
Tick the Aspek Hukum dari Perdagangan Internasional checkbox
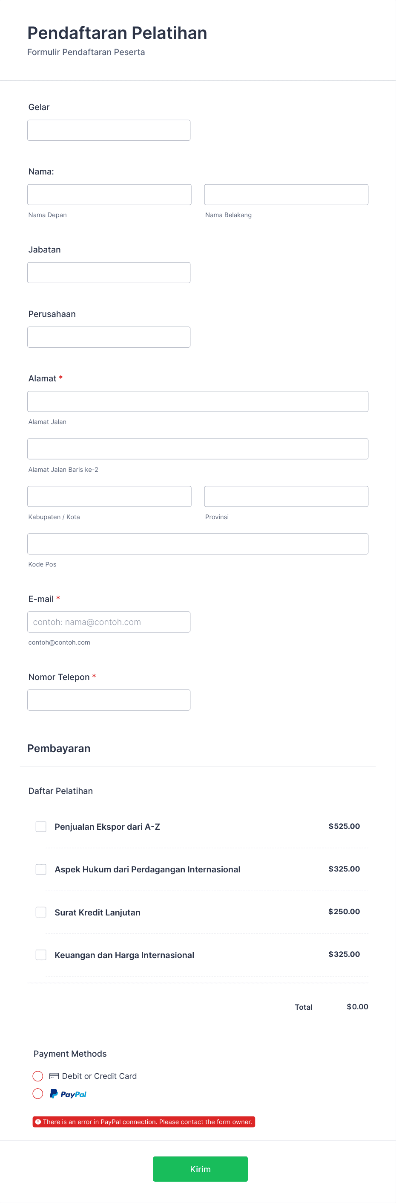coord(41,869)
